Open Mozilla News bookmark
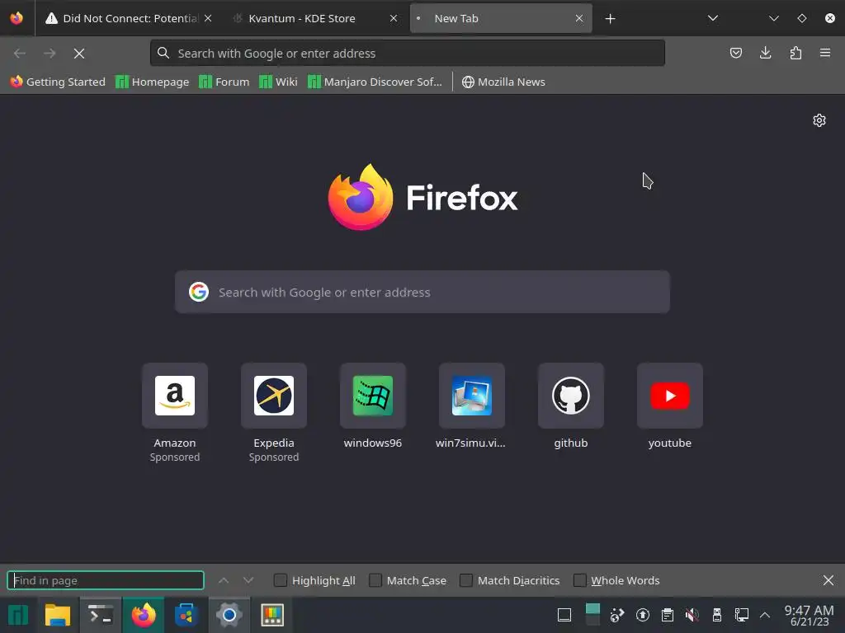845x633 pixels. 503,82
